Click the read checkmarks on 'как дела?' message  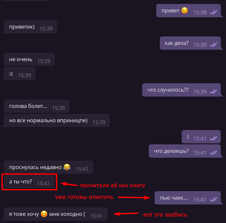tap(214, 45)
